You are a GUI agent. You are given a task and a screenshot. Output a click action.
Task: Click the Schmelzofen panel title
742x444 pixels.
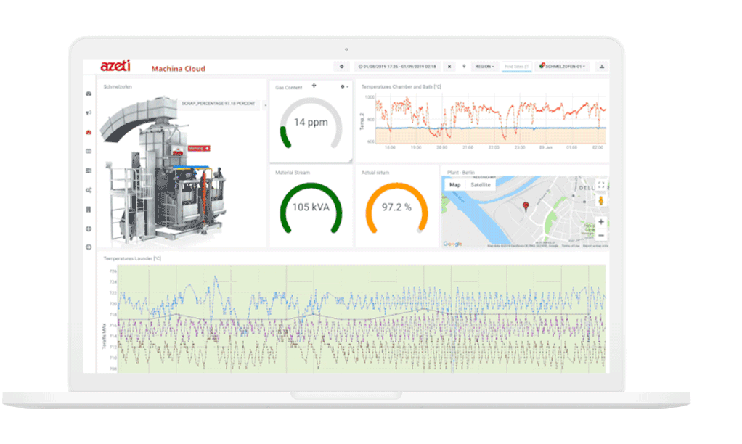[118, 86]
